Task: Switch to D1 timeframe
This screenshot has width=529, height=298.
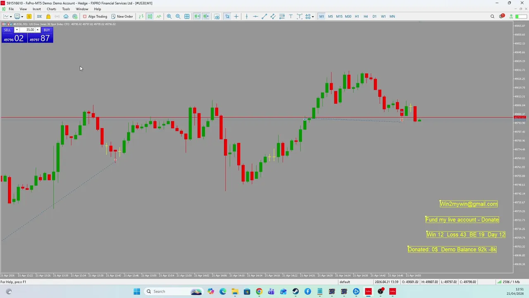Action: coord(374,17)
